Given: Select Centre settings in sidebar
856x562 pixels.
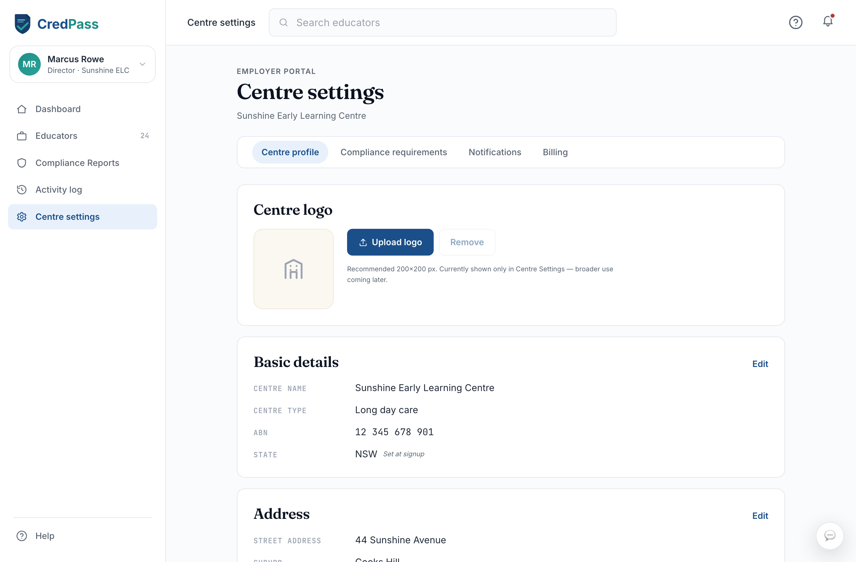Looking at the screenshot, I should tap(82, 216).
